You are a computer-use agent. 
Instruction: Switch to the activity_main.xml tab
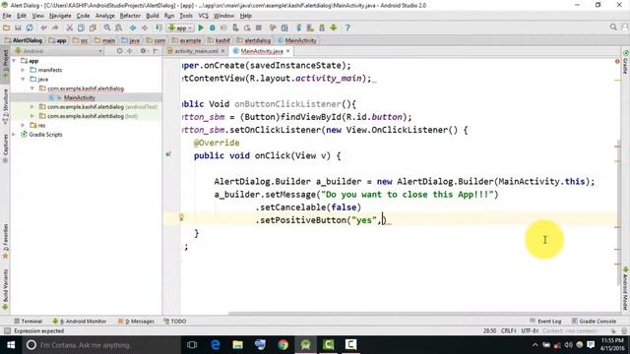coord(196,51)
